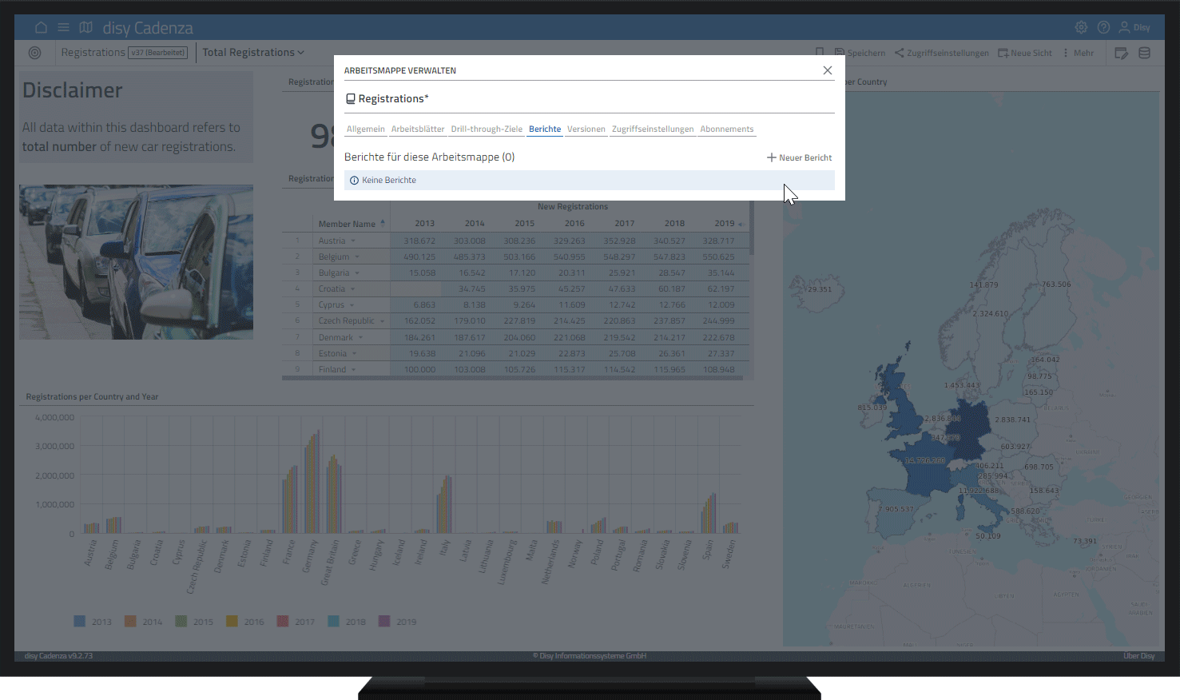Open settings via the gear icon

tap(1081, 27)
